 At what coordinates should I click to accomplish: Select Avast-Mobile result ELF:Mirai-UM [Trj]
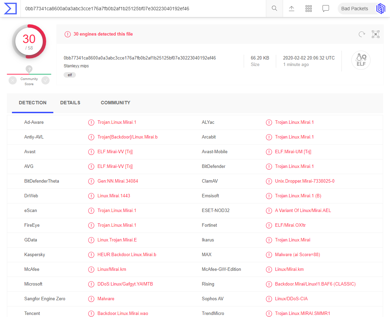tap(293, 152)
